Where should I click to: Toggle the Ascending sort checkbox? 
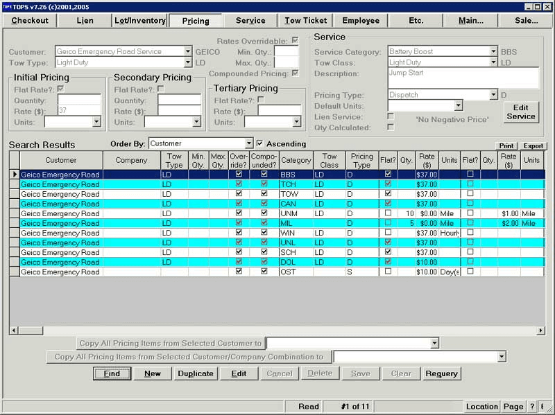(x=259, y=143)
